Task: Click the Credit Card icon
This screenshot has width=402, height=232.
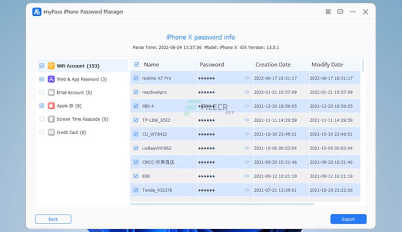Action: tap(51, 132)
